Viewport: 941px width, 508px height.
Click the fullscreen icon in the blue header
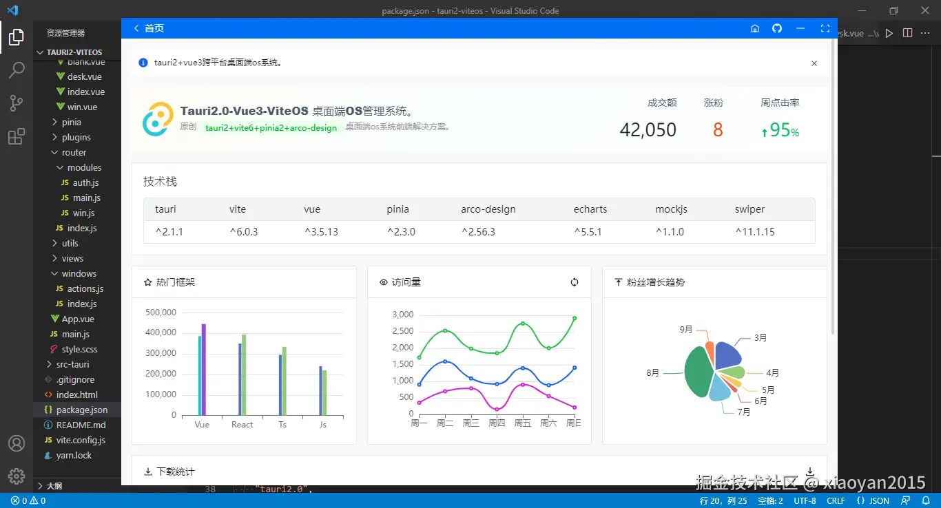coord(825,28)
